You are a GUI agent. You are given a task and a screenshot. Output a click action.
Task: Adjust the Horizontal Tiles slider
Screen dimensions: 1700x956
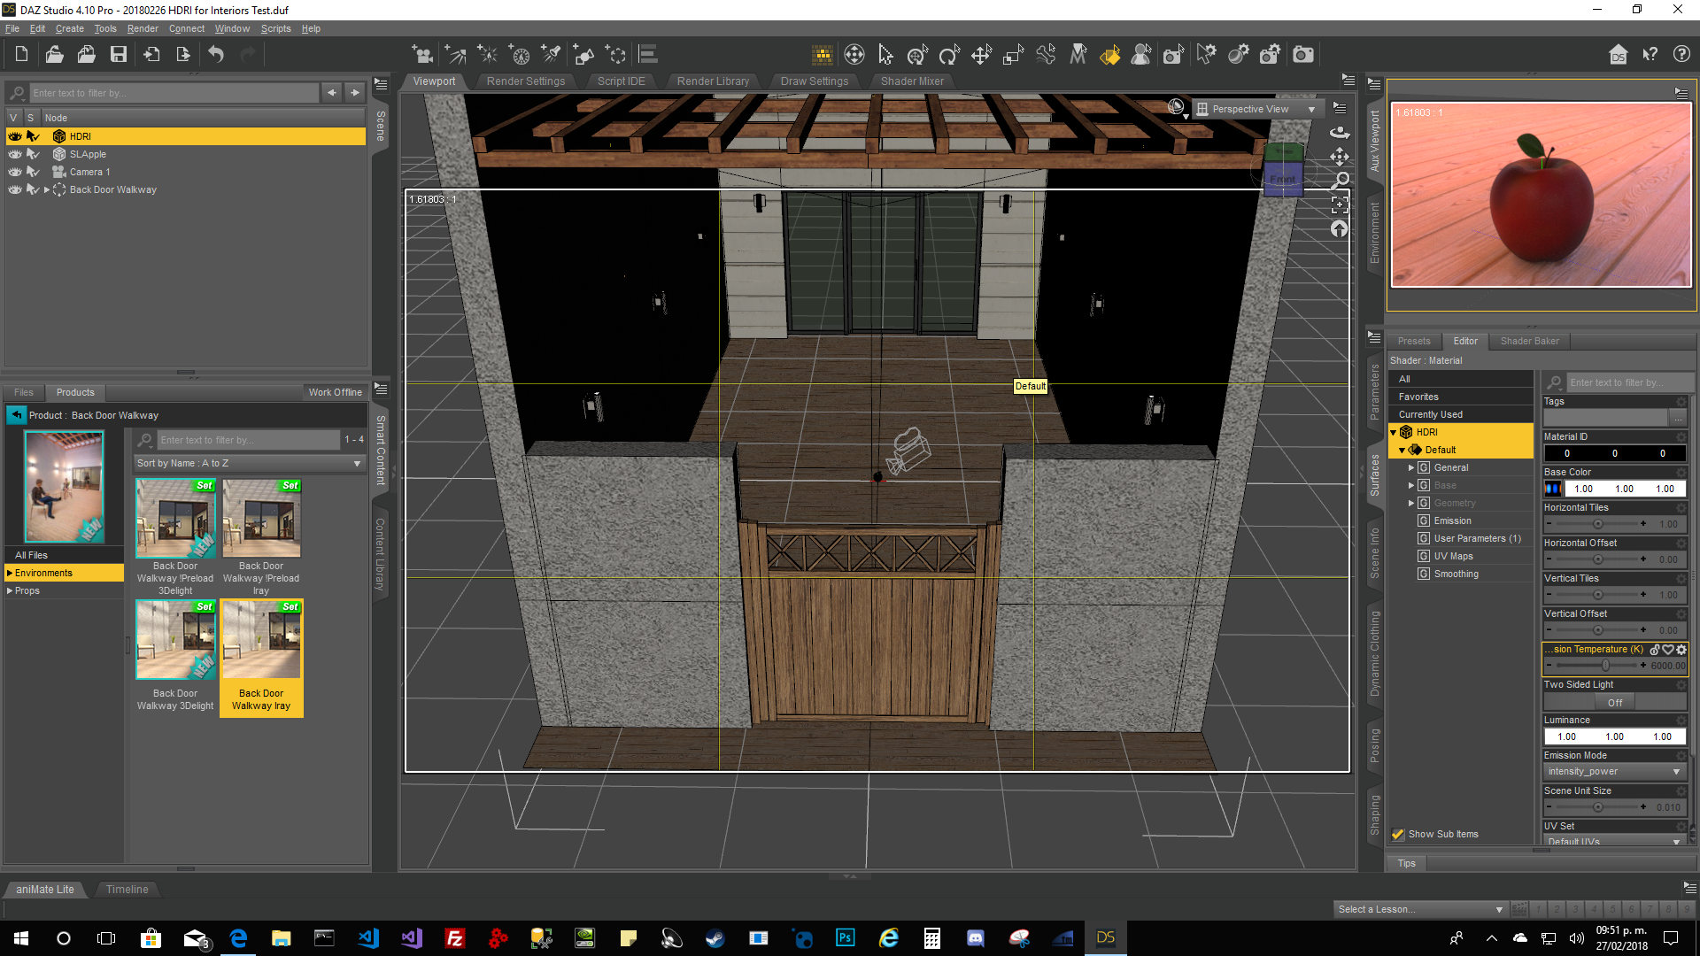pos(1597,524)
